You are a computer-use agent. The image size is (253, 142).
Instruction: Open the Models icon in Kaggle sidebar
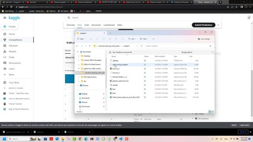[5, 52]
